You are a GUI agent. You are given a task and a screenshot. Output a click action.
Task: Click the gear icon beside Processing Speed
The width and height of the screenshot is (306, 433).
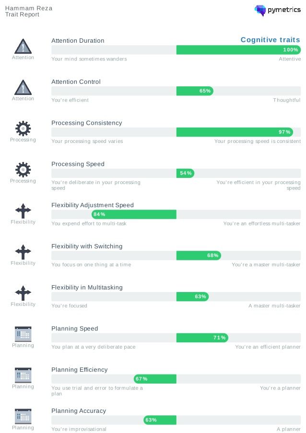tap(23, 170)
